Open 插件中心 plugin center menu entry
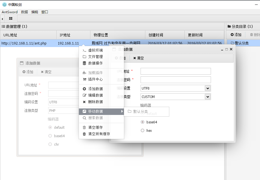The height and width of the screenshot is (180, 260). click(x=101, y=79)
